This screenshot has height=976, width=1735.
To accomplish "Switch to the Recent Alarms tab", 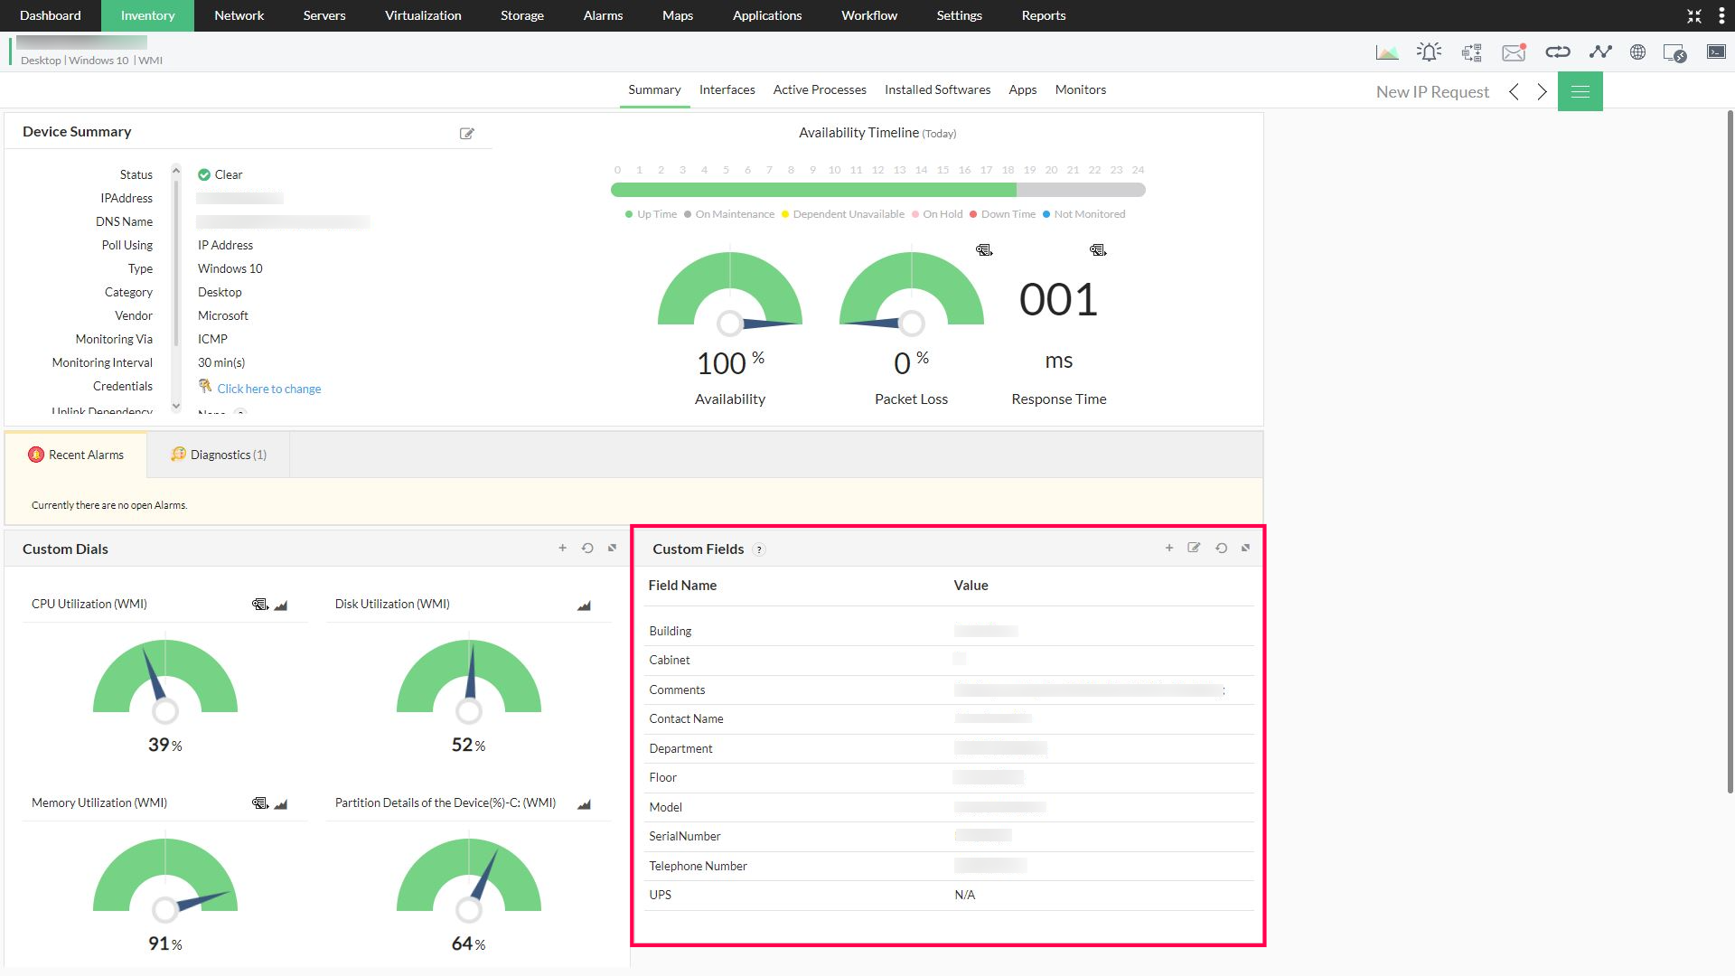I will click(76, 455).
